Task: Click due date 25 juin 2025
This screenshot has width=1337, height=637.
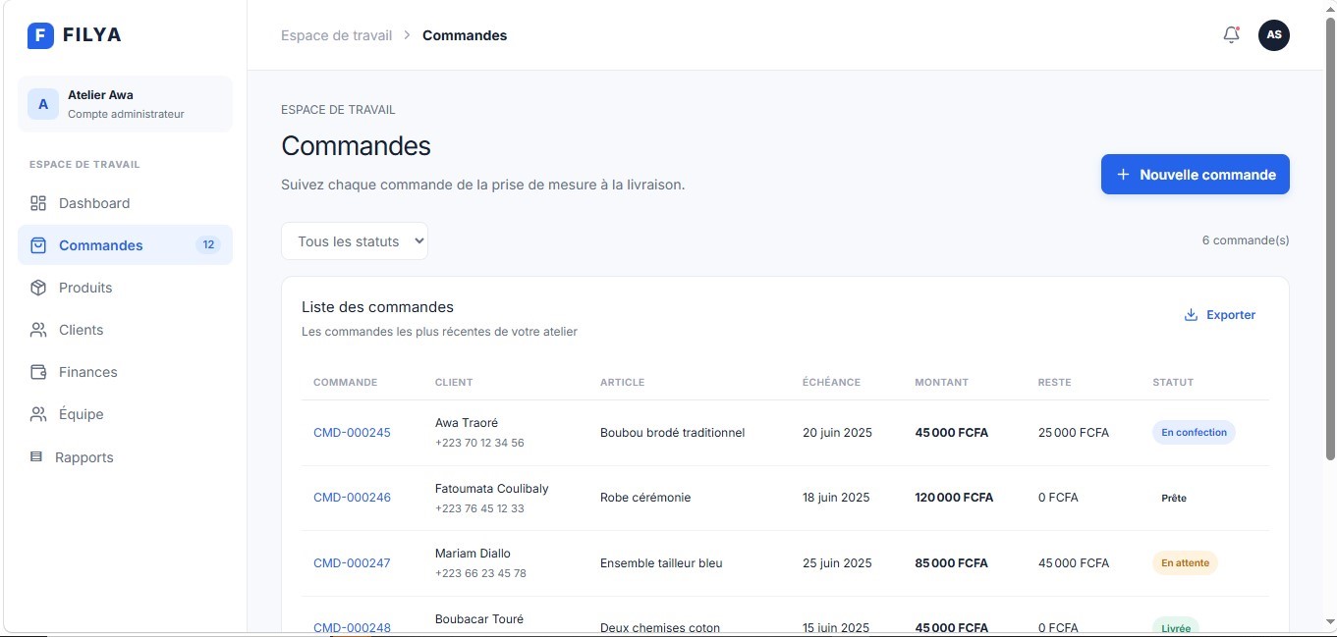Action: tap(837, 563)
